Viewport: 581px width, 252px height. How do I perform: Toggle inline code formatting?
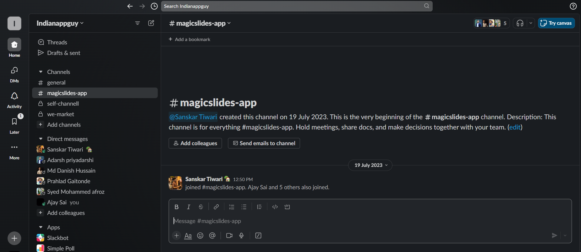tap(275, 207)
